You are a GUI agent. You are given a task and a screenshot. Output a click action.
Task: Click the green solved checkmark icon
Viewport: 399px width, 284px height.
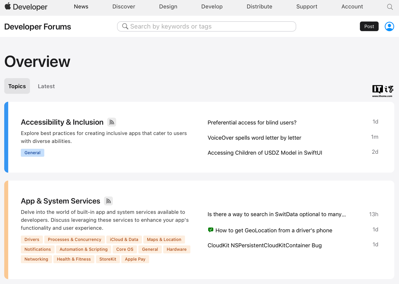pyautogui.click(x=211, y=230)
